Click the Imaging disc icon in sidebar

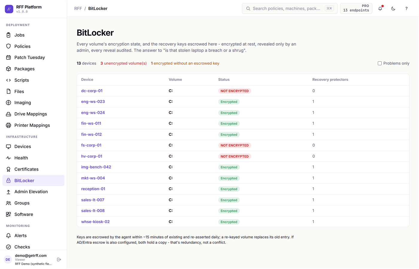pyautogui.click(x=8, y=103)
